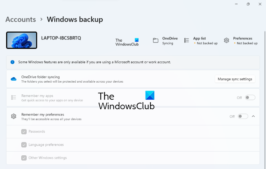Image resolution: width=266 pixels, height=169 pixels.
Task: Select the Windows backup breadcrumb title
Action: (x=75, y=19)
